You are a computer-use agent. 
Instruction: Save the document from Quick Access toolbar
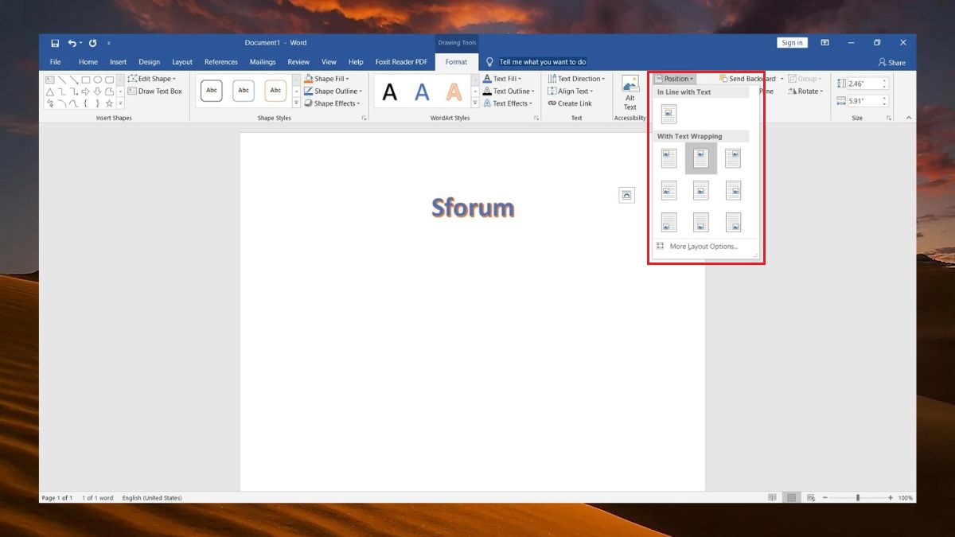click(55, 43)
